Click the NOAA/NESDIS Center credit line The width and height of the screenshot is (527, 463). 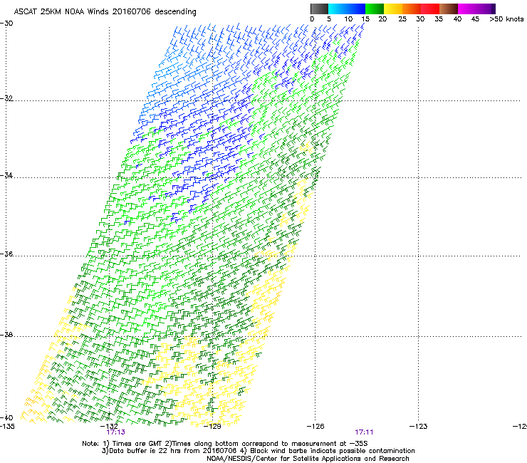(308, 459)
